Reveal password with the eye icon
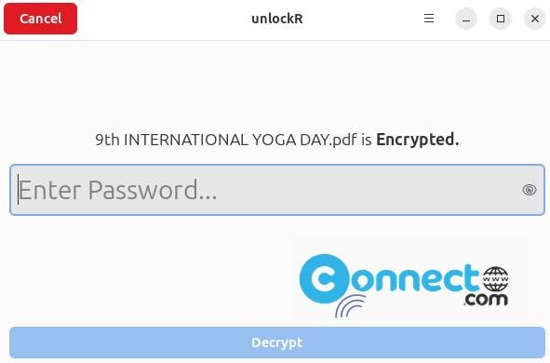Image resolution: width=550 pixels, height=363 pixels. [x=529, y=190]
